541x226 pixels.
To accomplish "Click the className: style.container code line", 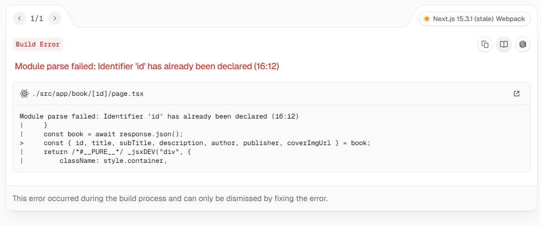I will coord(113,161).
